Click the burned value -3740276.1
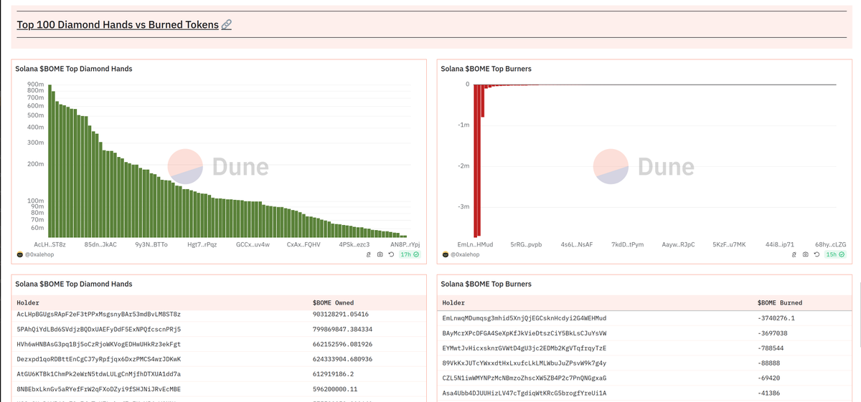The height and width of the screenshot is (402, 861). pyautogui.click(x=776, y=318)
